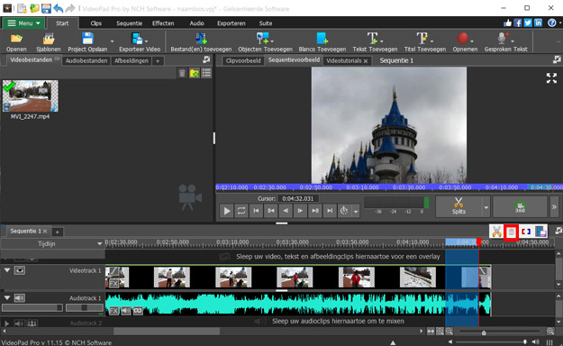This screenshot has height=346, width=563.
Task: Click timeline save-selection icon right of brackets
Action: [x=540, y=232]
